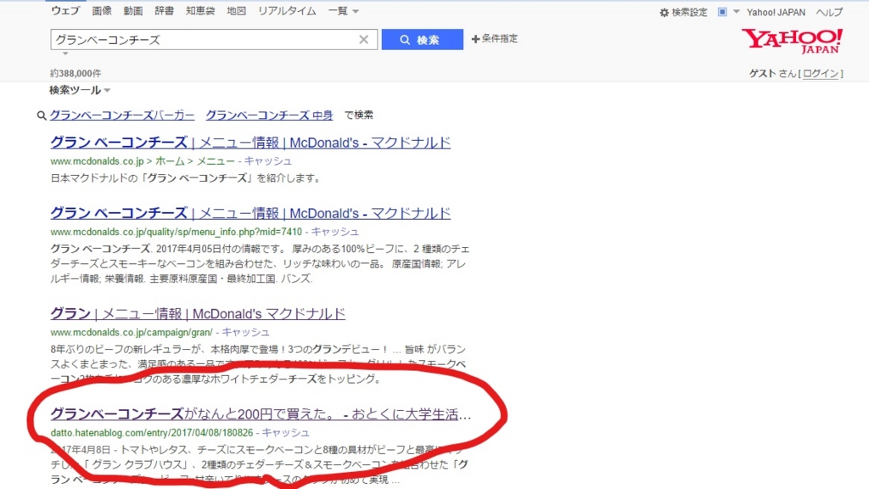Open the ヘルプ link
This screenshot has height=489, width=869.
(829, 12)
